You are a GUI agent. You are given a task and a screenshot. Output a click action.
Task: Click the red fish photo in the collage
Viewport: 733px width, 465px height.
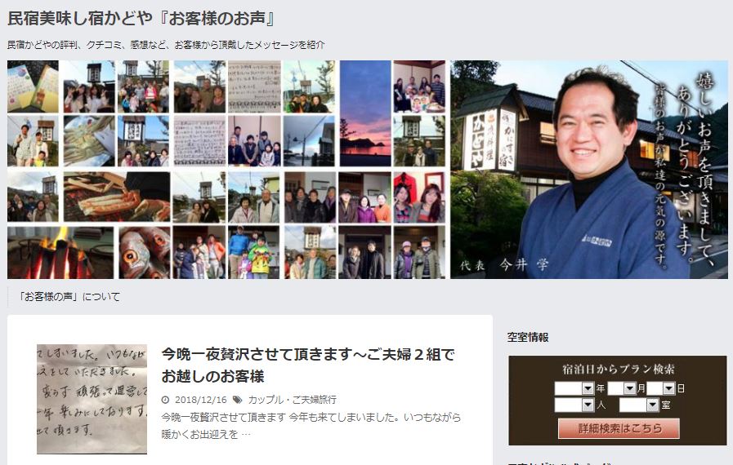pos(145,253)
